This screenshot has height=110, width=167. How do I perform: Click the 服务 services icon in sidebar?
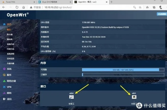click(x=4, y=75)
